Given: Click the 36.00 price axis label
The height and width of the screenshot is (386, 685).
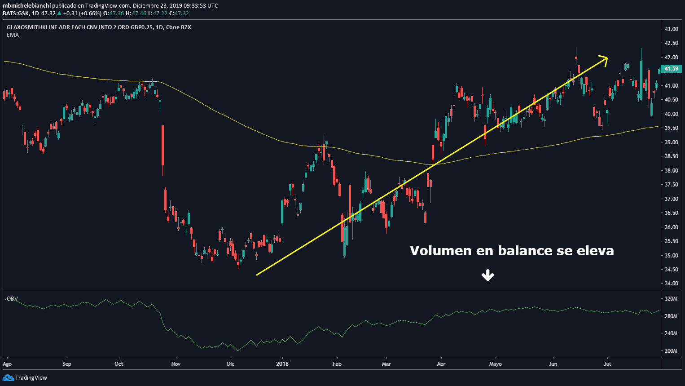Looking at the screenshot, I should [x=672, y=227].
